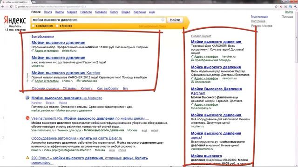Open the chisto.tiu.ru ad titled Мойки высокого давления
298x167 pixels.
point(58,42)
